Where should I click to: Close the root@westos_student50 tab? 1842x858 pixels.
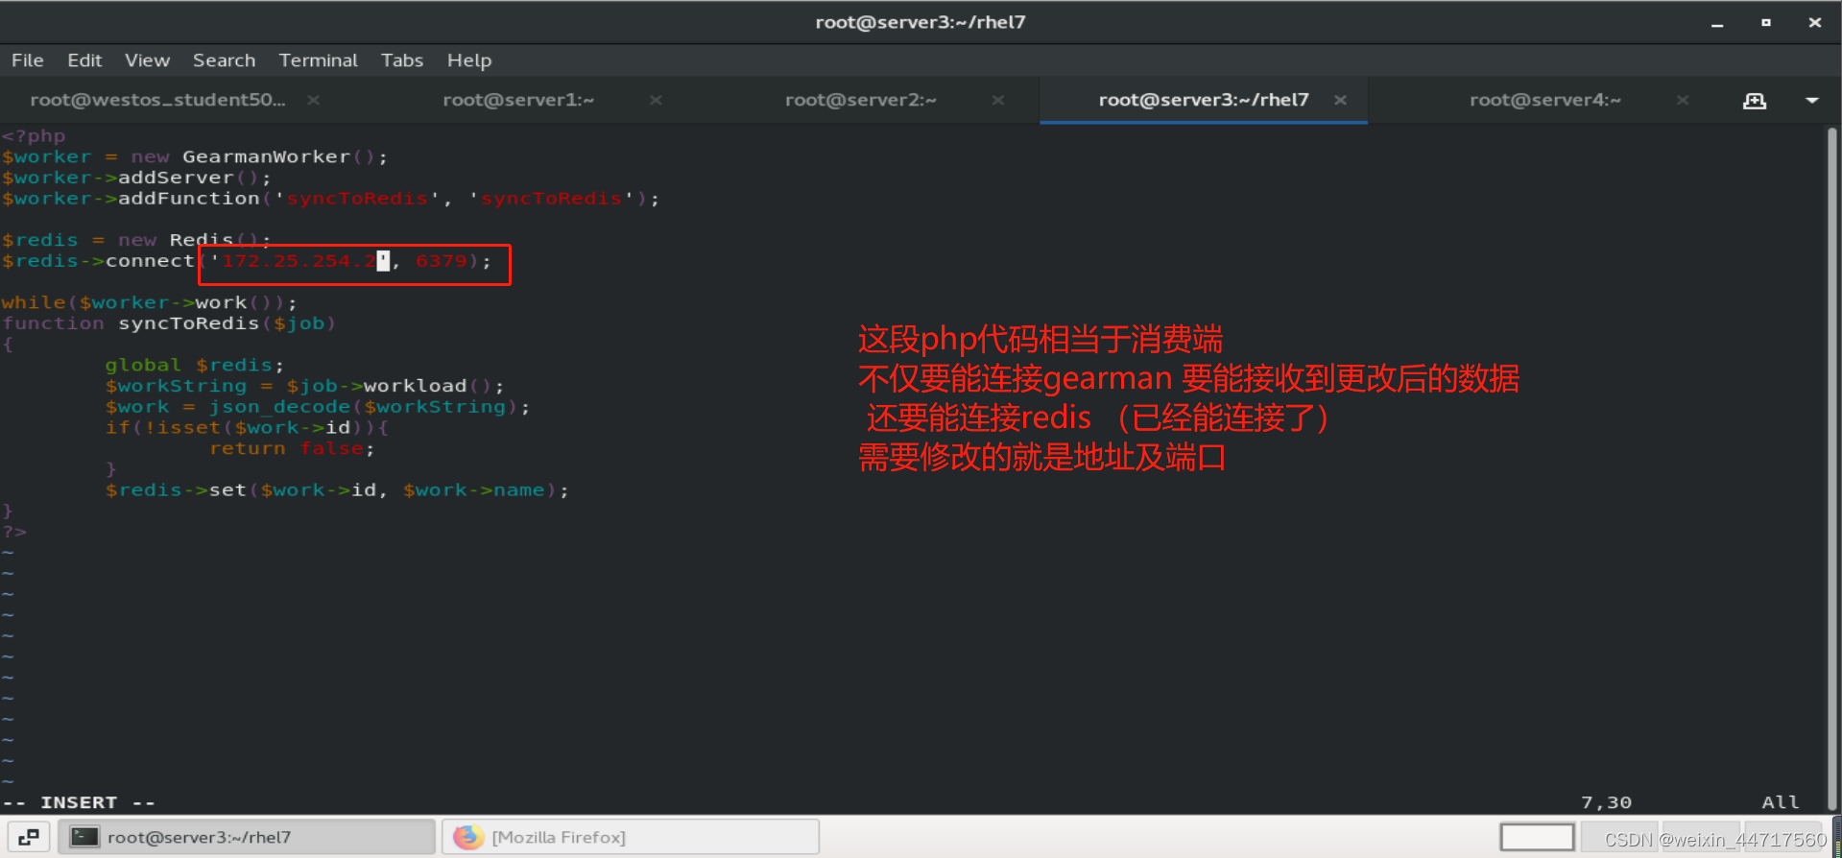click(x=313, y=100)
